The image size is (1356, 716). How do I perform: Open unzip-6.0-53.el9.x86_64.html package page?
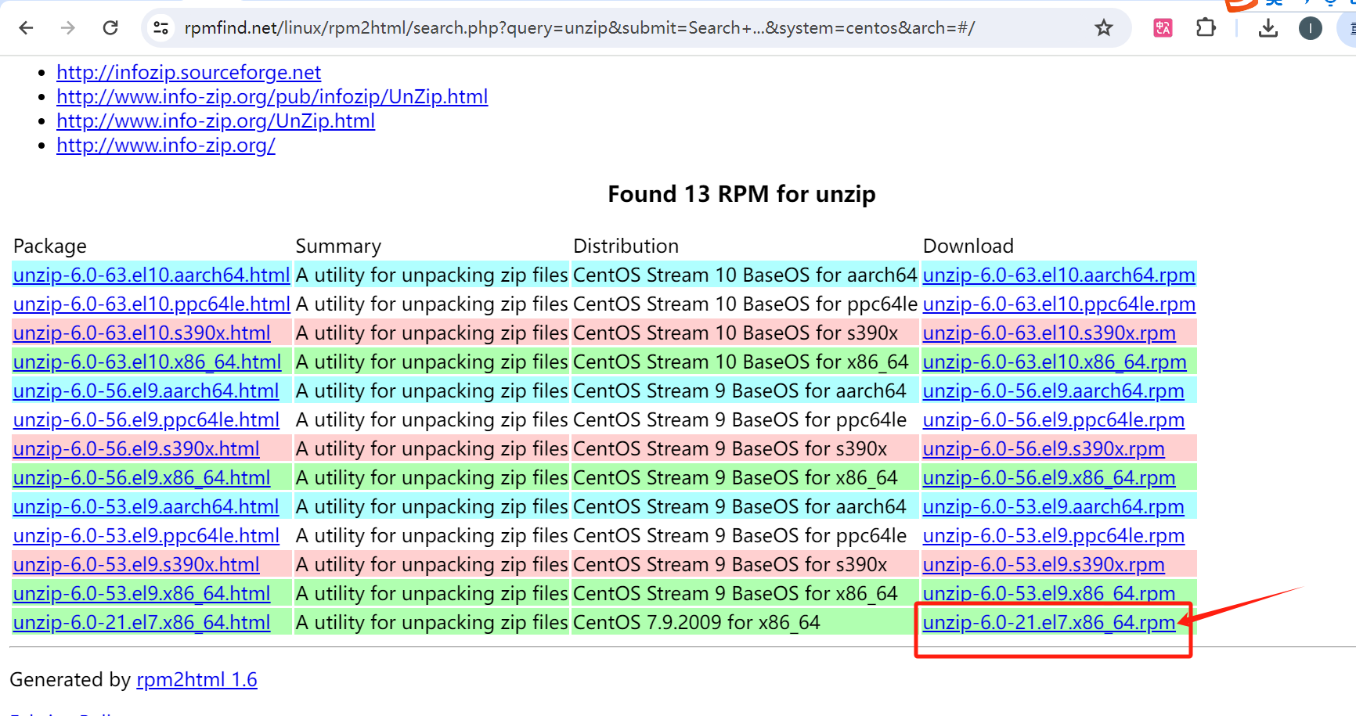pos(142,593)
